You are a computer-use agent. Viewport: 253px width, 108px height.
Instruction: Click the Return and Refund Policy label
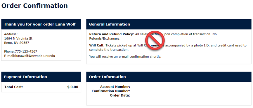click(112, 34)
